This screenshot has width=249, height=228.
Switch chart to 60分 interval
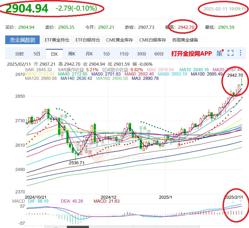[159, 54]
